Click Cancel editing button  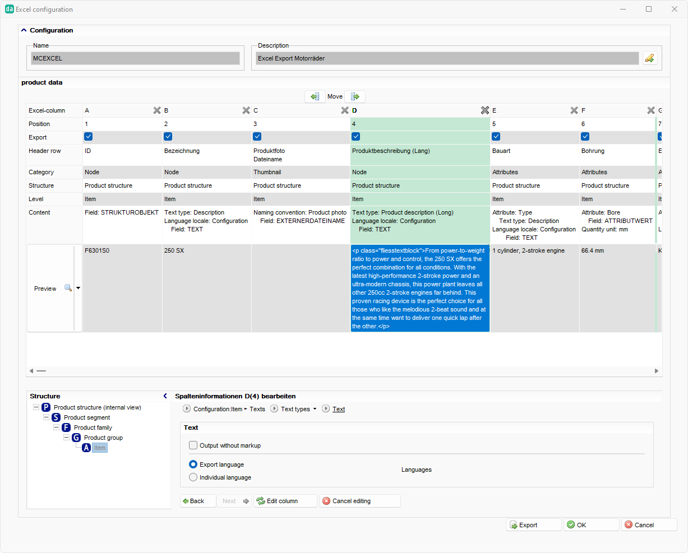(x=359, y=501)
